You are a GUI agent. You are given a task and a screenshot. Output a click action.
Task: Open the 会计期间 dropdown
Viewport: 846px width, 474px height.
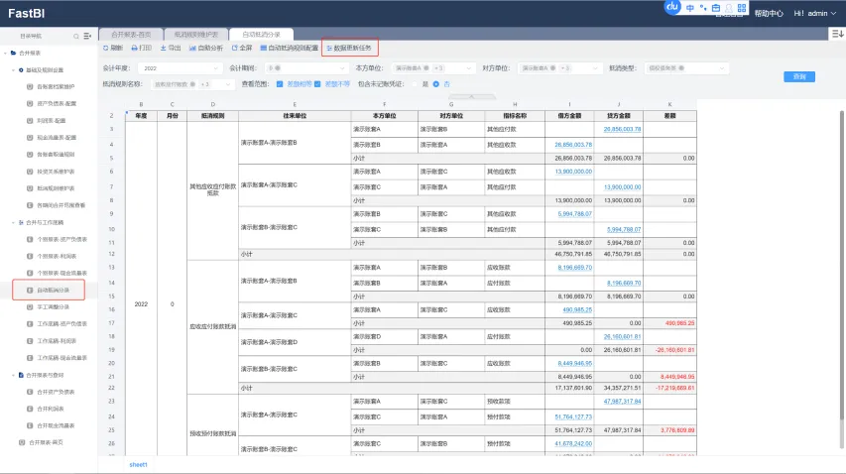coord(305,68)
